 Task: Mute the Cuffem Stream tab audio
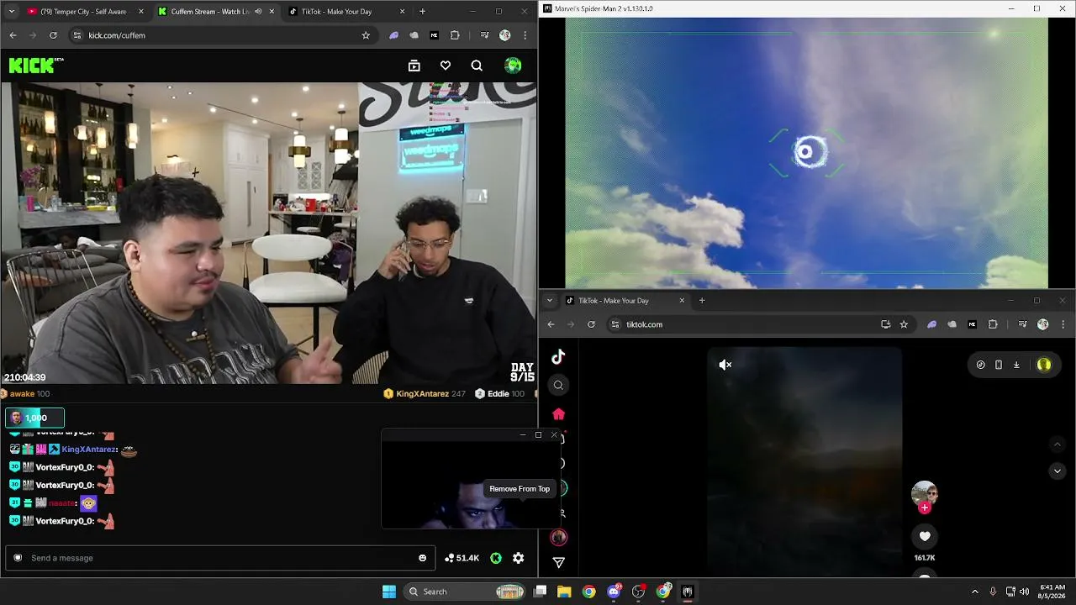[x=258, y=12]
